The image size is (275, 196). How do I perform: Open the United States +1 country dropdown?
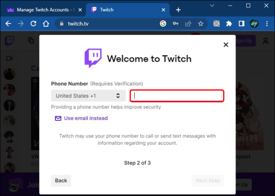coord(88,96)
